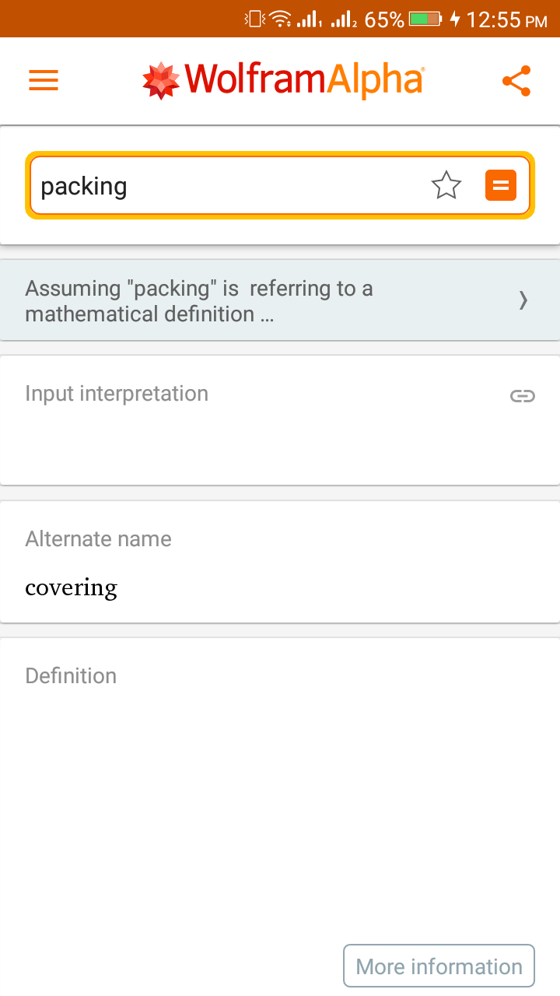Tap the SIM 1 signal strength icon

(x=310, y=19)
